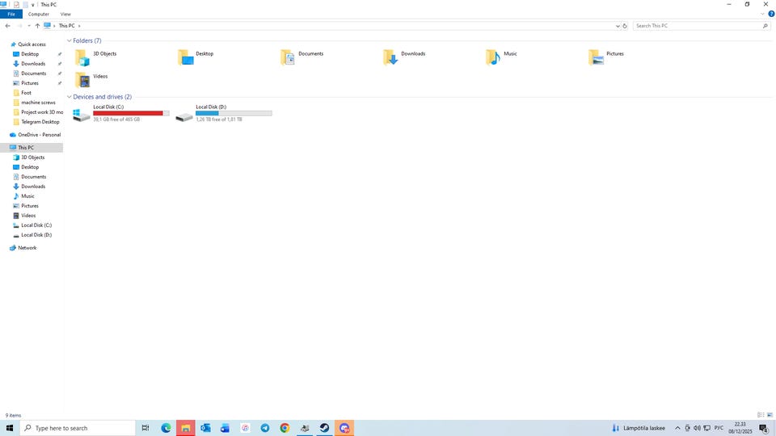Open the Word icon on the taskbar
The image size is (776, 436).
point(226,428)
